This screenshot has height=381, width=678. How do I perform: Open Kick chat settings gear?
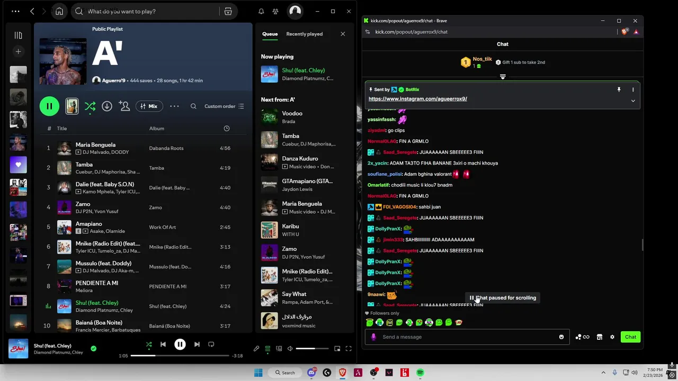click(x=612, y=337)
